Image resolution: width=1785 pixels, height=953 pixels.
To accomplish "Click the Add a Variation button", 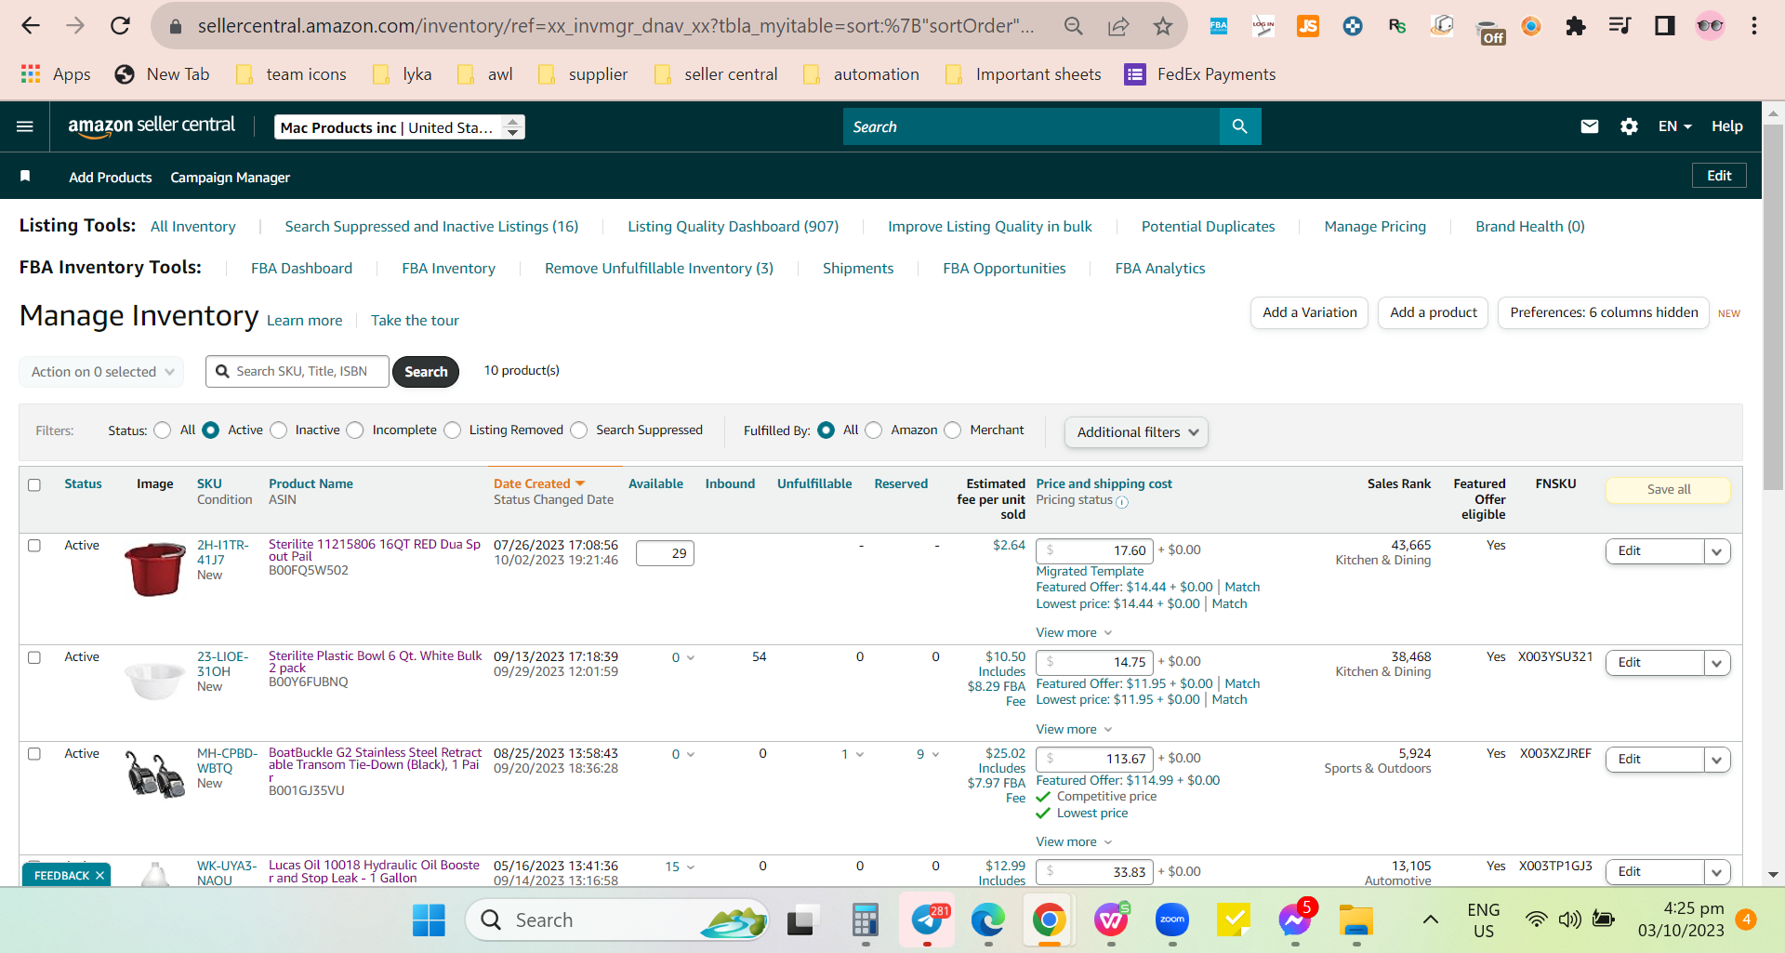I will (x=1310, y=313).
